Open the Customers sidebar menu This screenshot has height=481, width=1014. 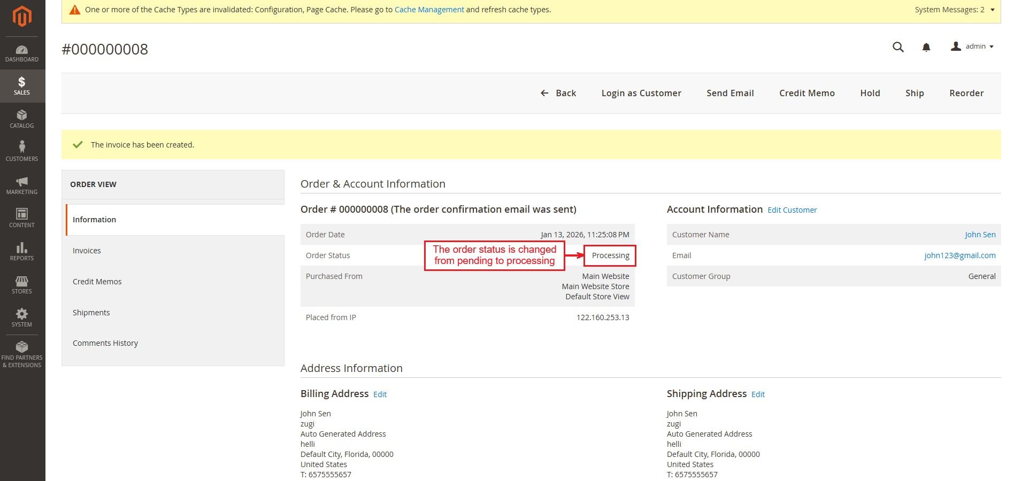coord(22,152)
